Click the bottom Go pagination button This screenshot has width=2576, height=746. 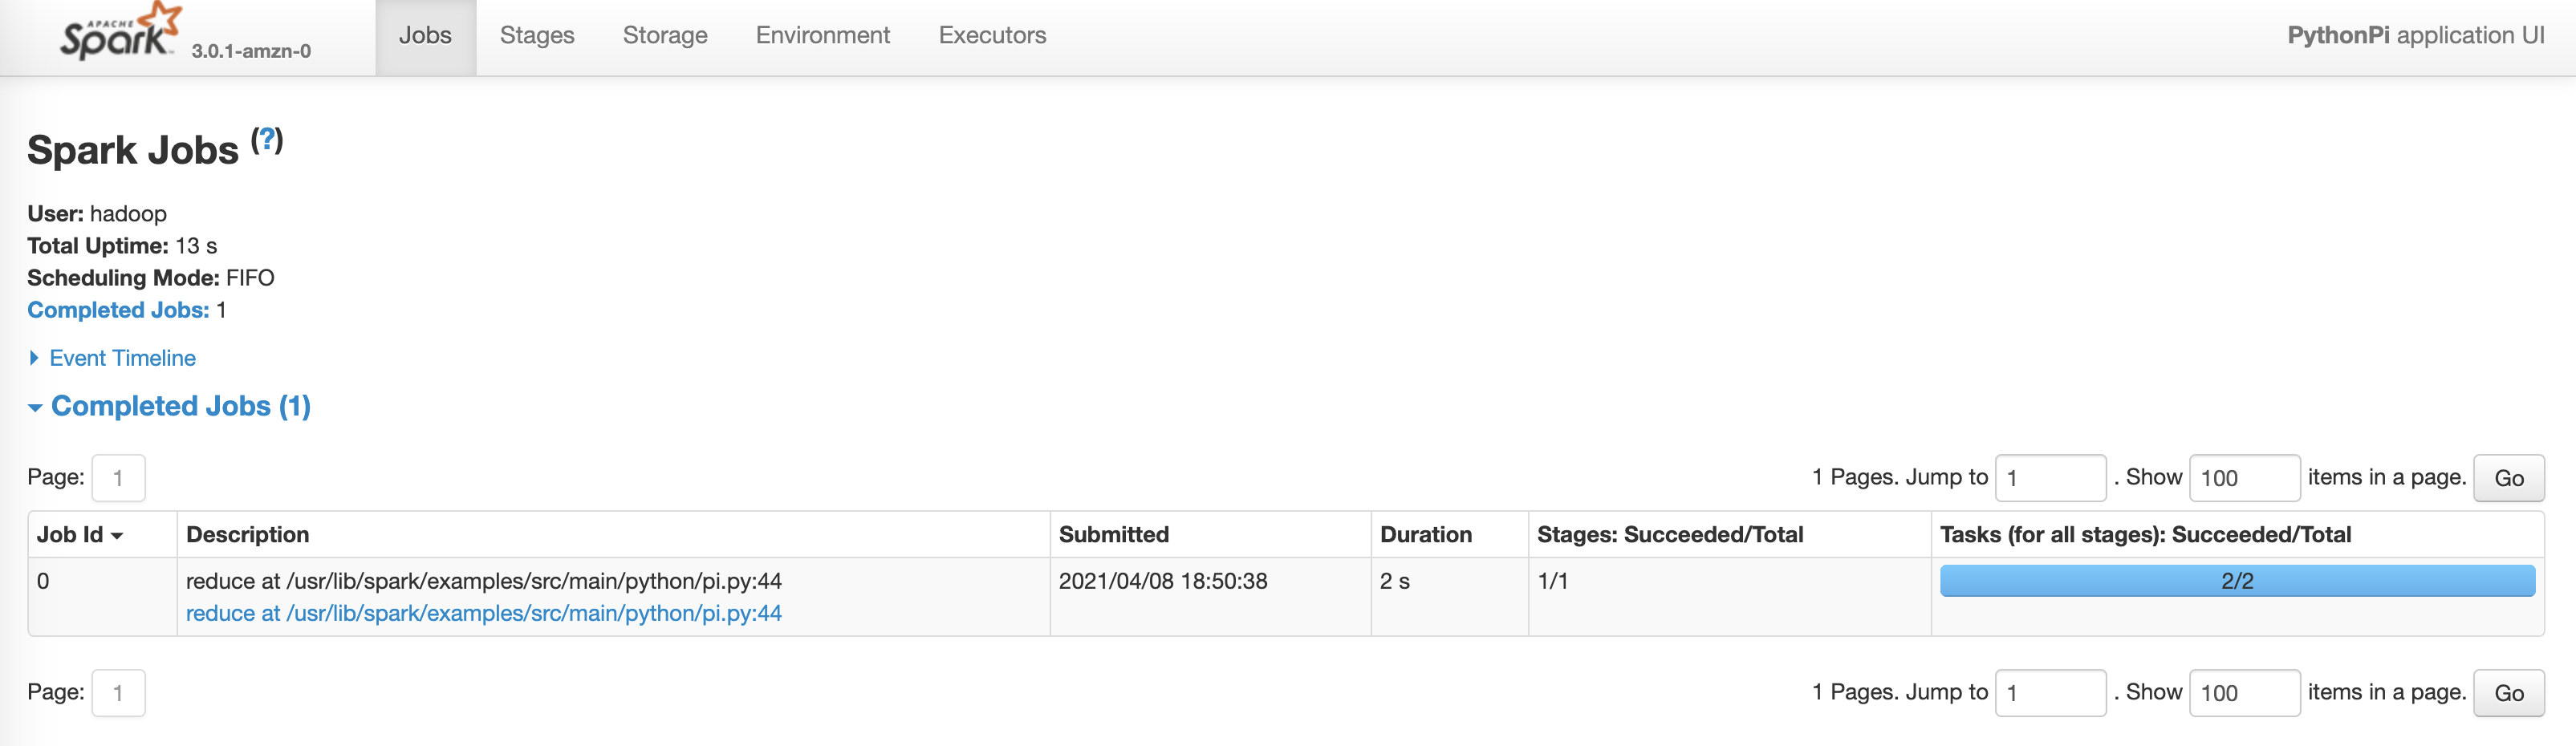coord(2508,693)
